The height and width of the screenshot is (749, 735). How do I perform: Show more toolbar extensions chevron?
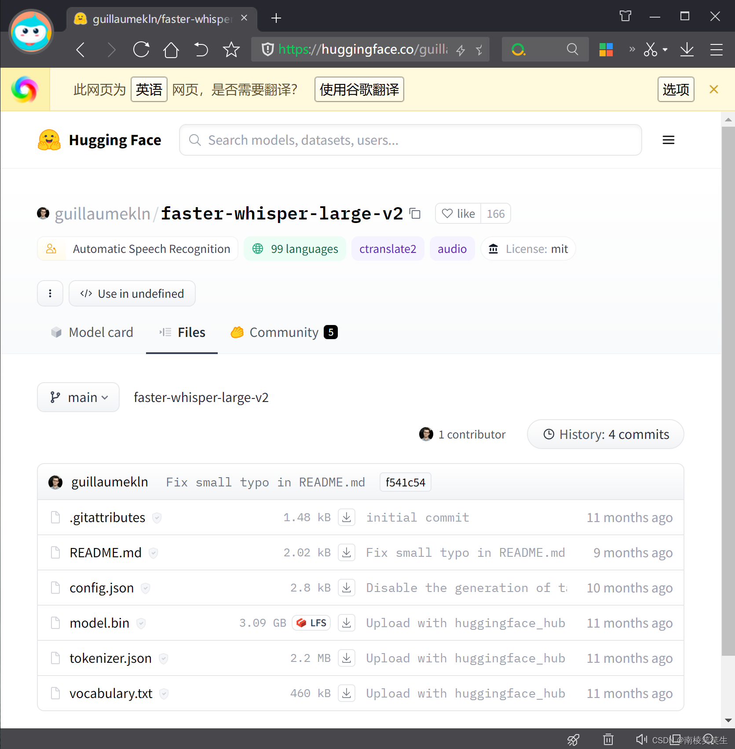click(632, 49)
